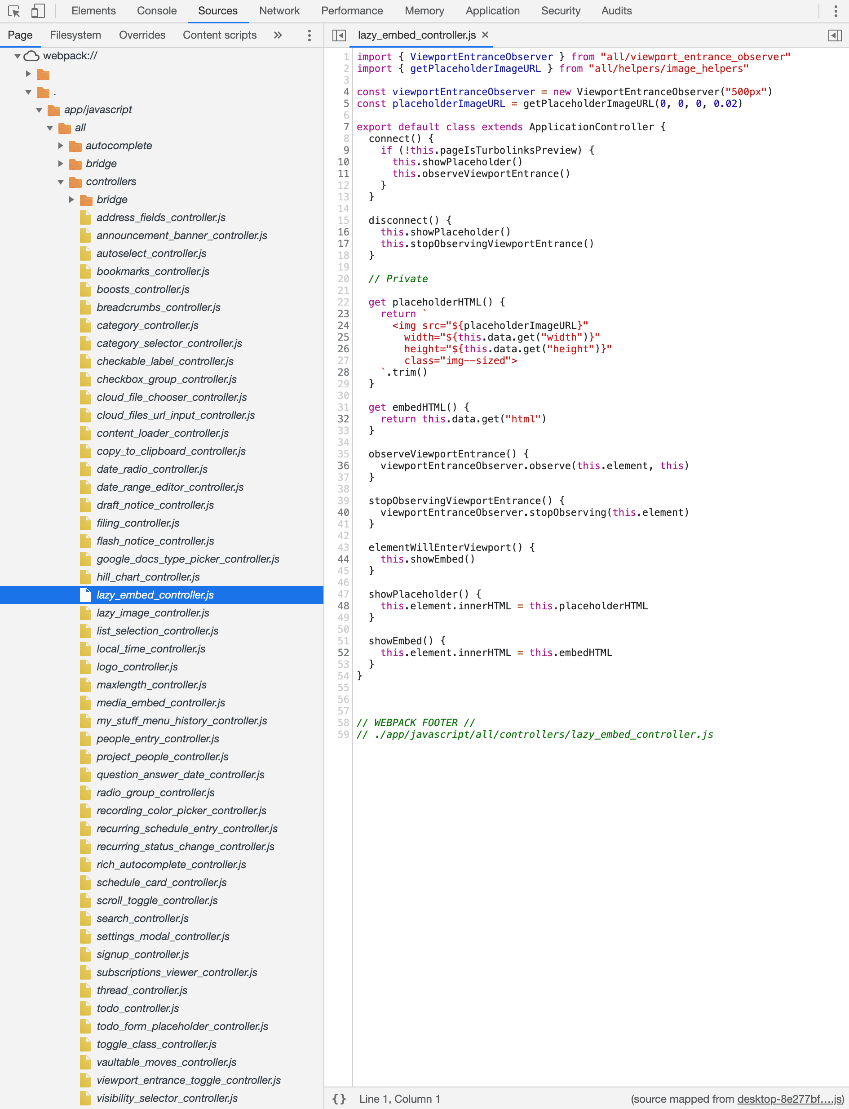Viewport: 849px width, 1109px height.
Task: Switch to the Performance tab
Action: (352, 11)
